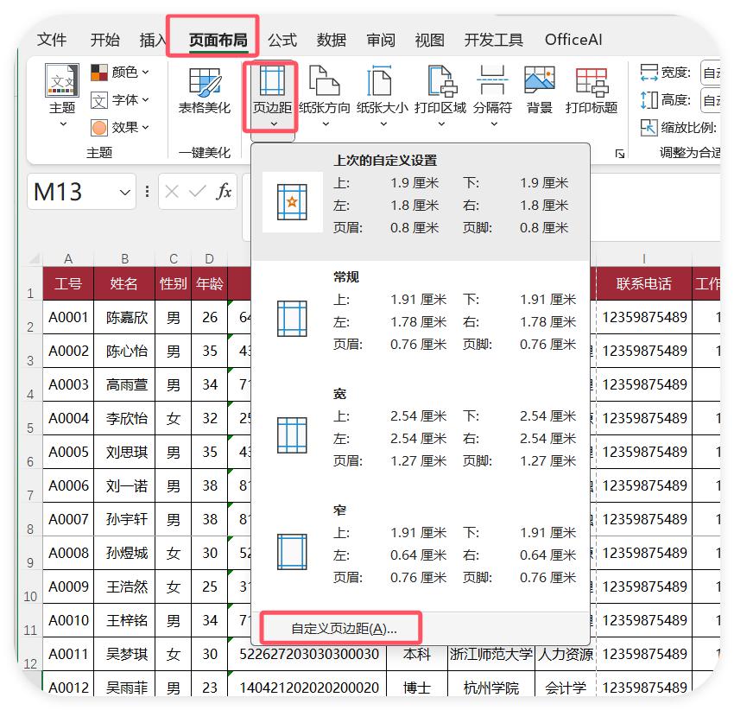Click cell containing A0001

click(x=68, y=317)
